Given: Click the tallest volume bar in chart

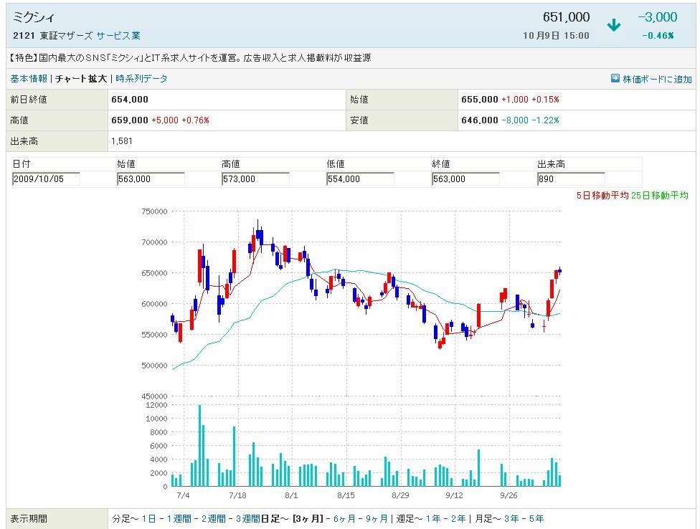Looking at the screenshot, I should click(x=199, y=446).
